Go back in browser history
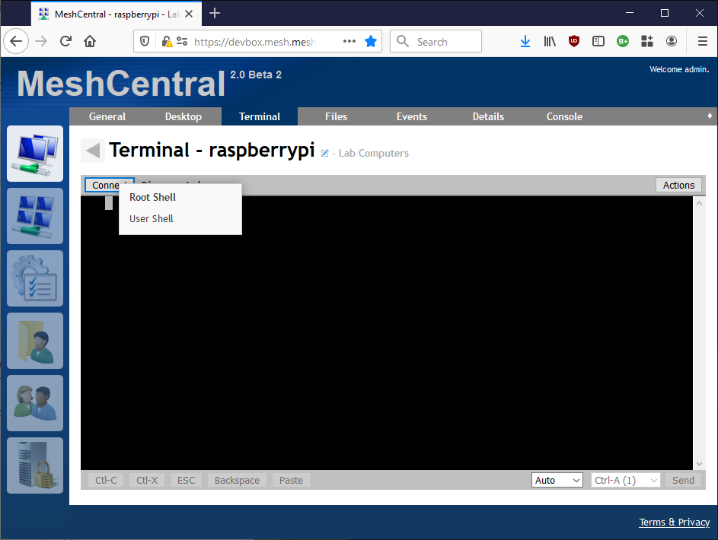 point(16,41)
